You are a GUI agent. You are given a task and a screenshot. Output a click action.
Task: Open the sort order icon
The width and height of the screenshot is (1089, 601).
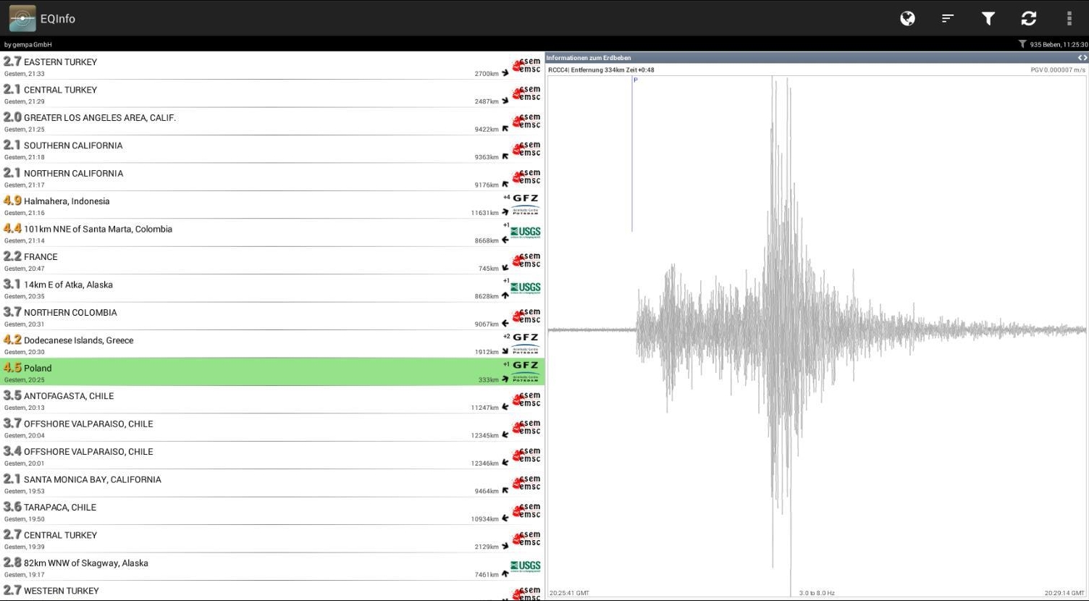point(948,18)
